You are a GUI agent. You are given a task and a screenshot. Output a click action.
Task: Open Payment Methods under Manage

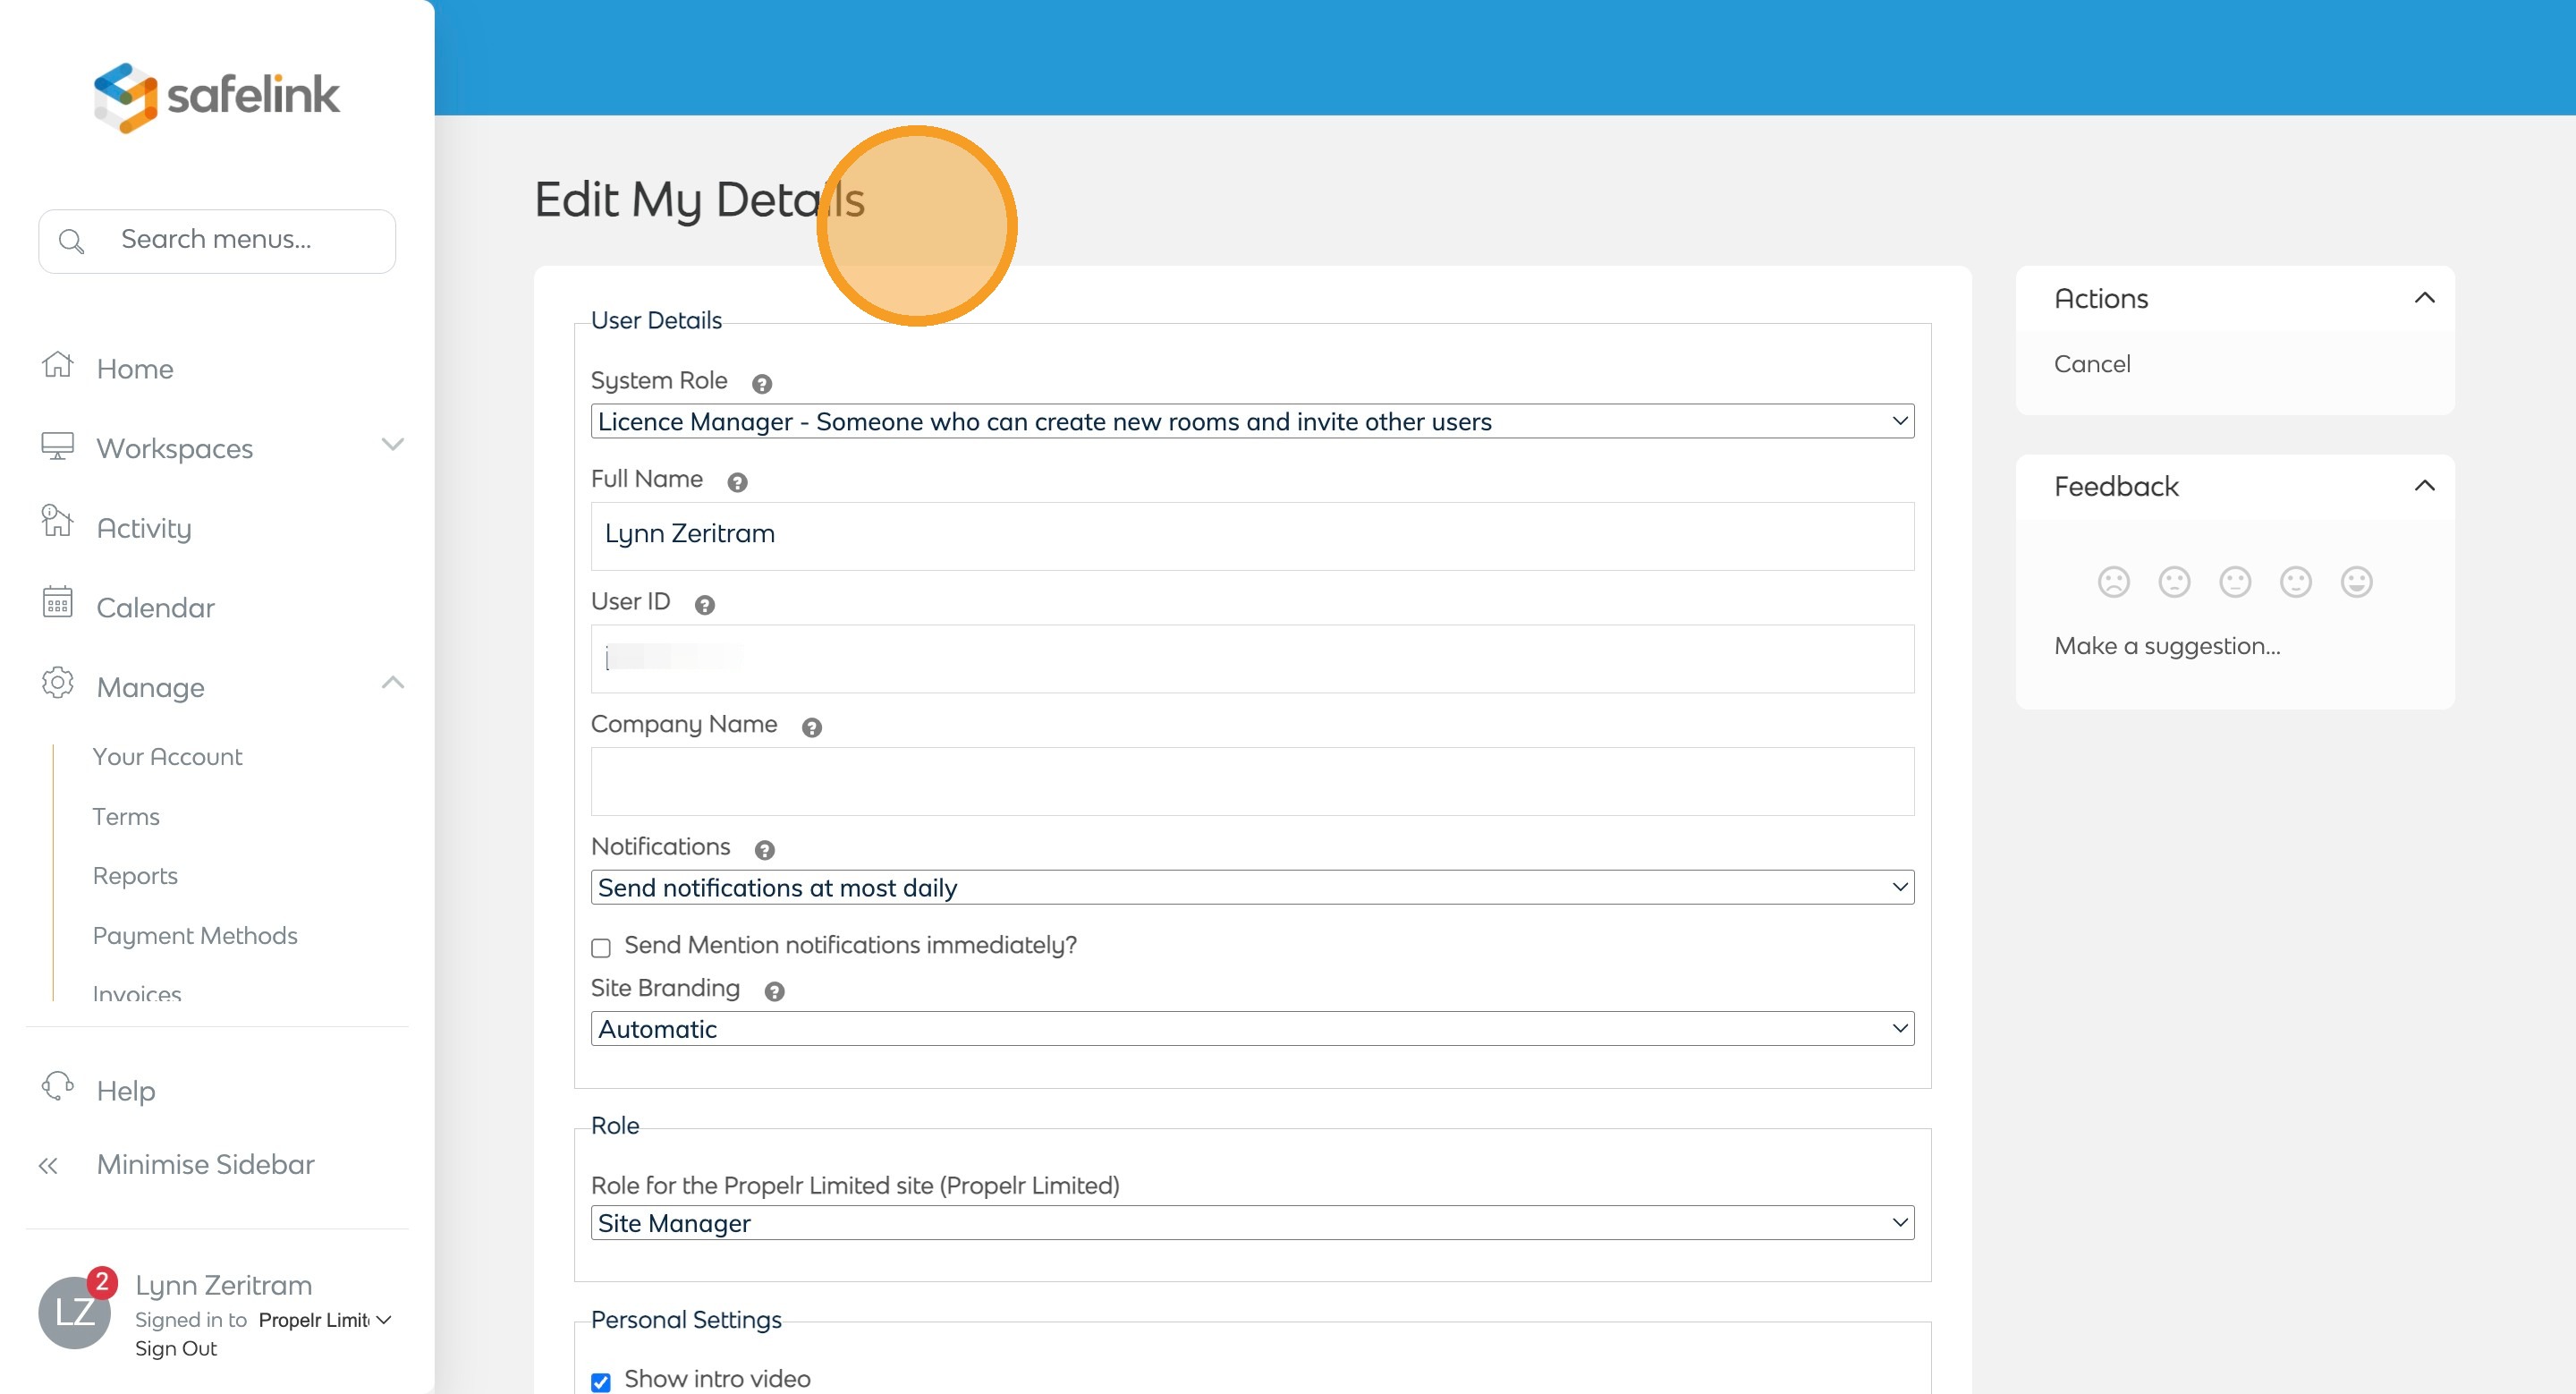[195, 935]
